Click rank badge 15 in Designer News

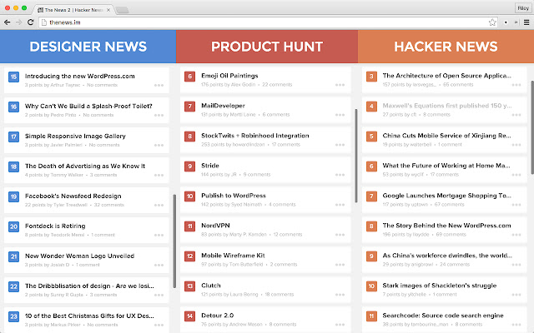point(13,77)
